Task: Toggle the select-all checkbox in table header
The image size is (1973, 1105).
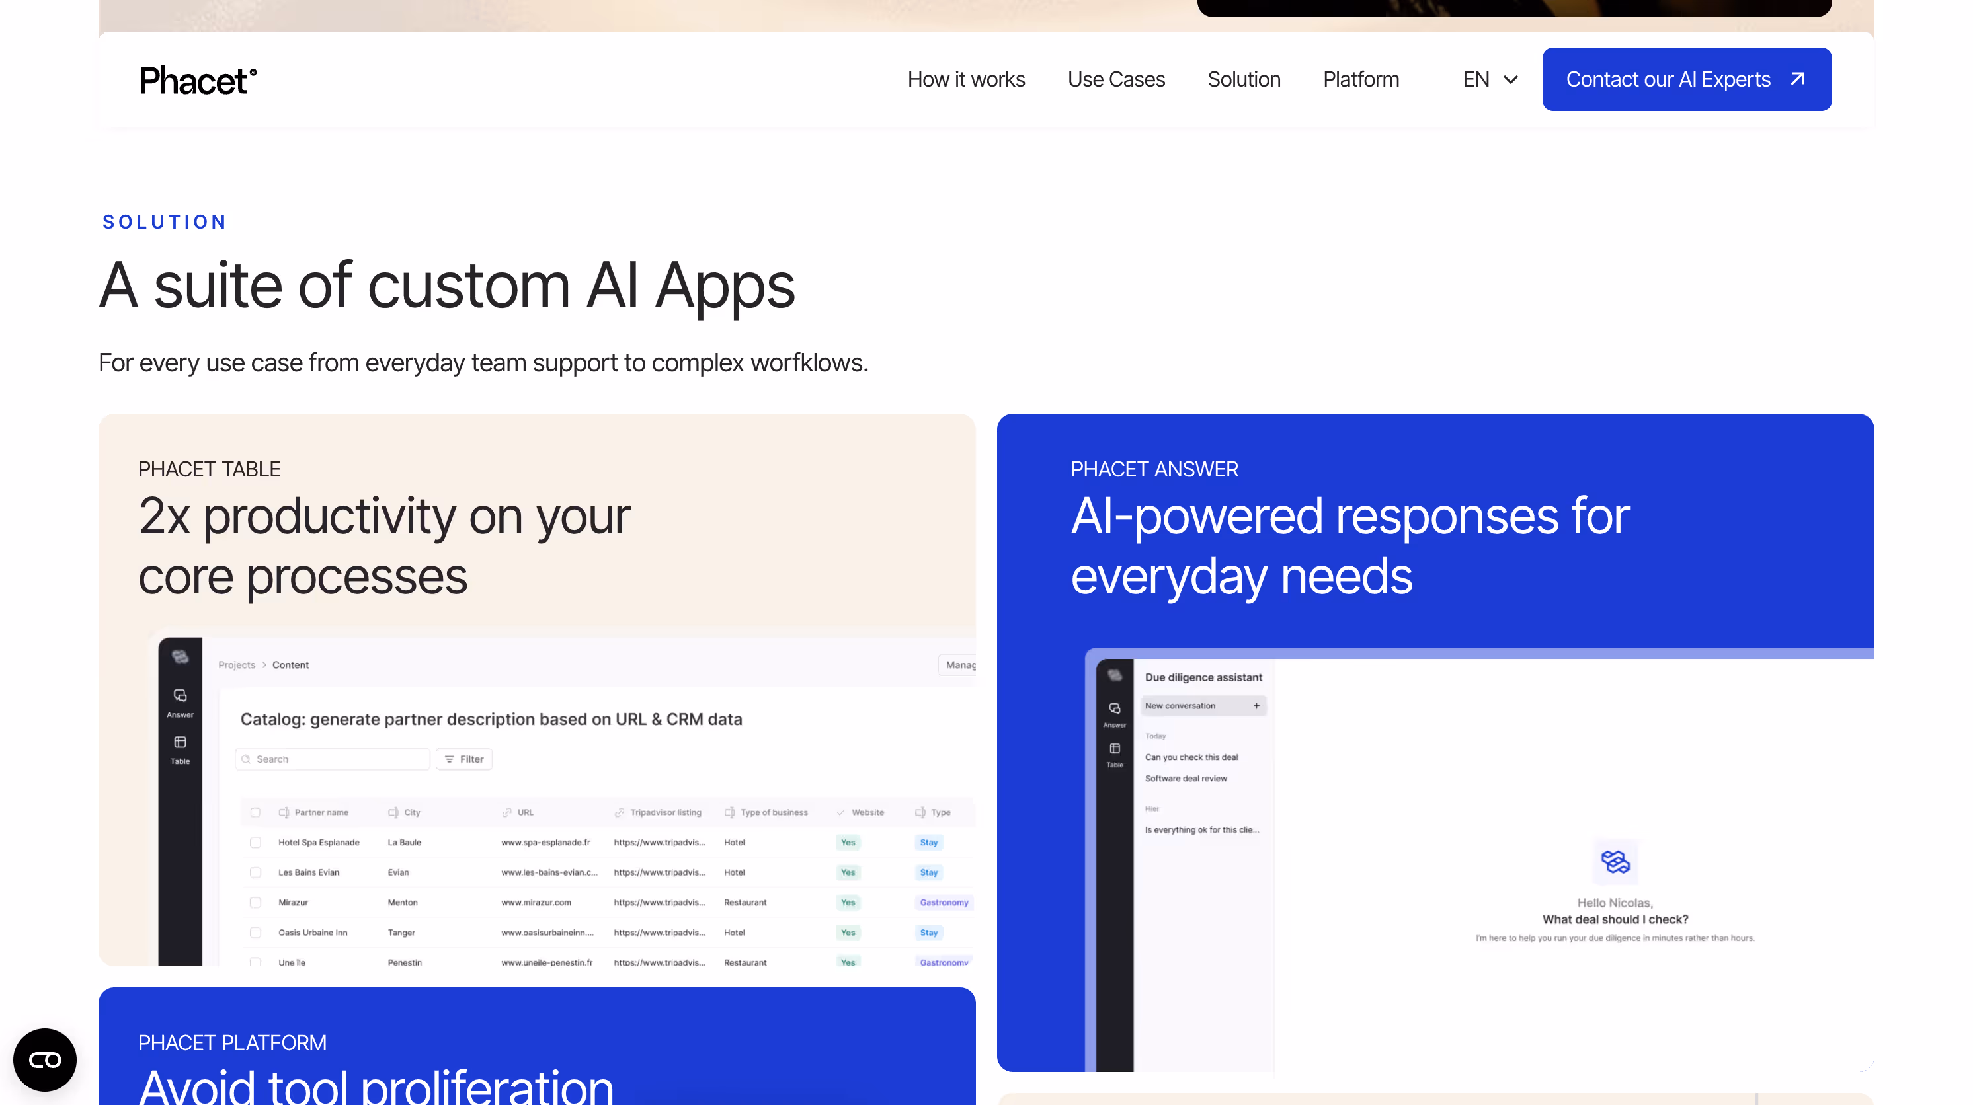Action: (255, 812)
